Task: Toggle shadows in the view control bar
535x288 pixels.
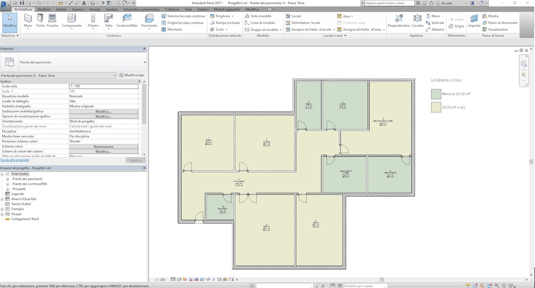Action: 190,279
